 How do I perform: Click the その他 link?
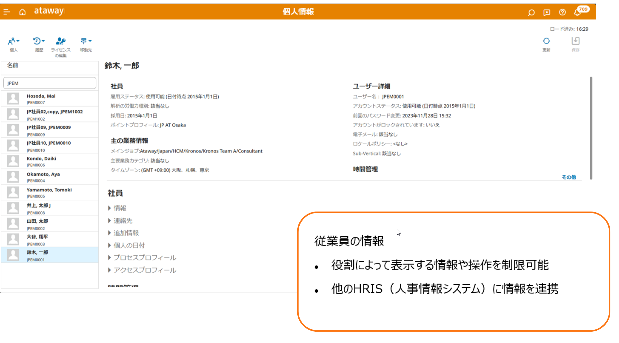[x=569, y=177]
